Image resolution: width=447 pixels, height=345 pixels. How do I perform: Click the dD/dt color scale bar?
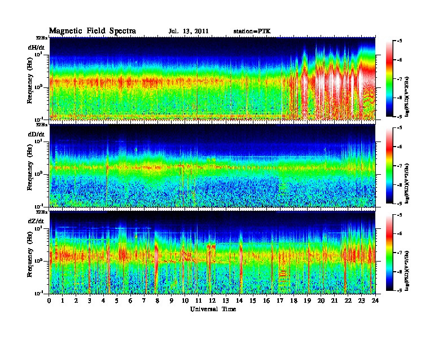[389, 165]
